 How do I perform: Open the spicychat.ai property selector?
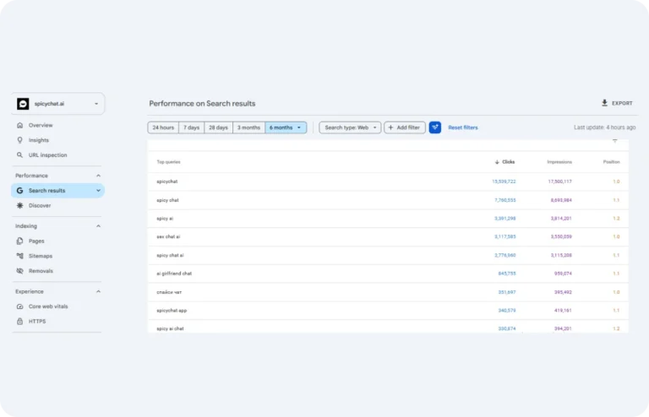point(57,104)
